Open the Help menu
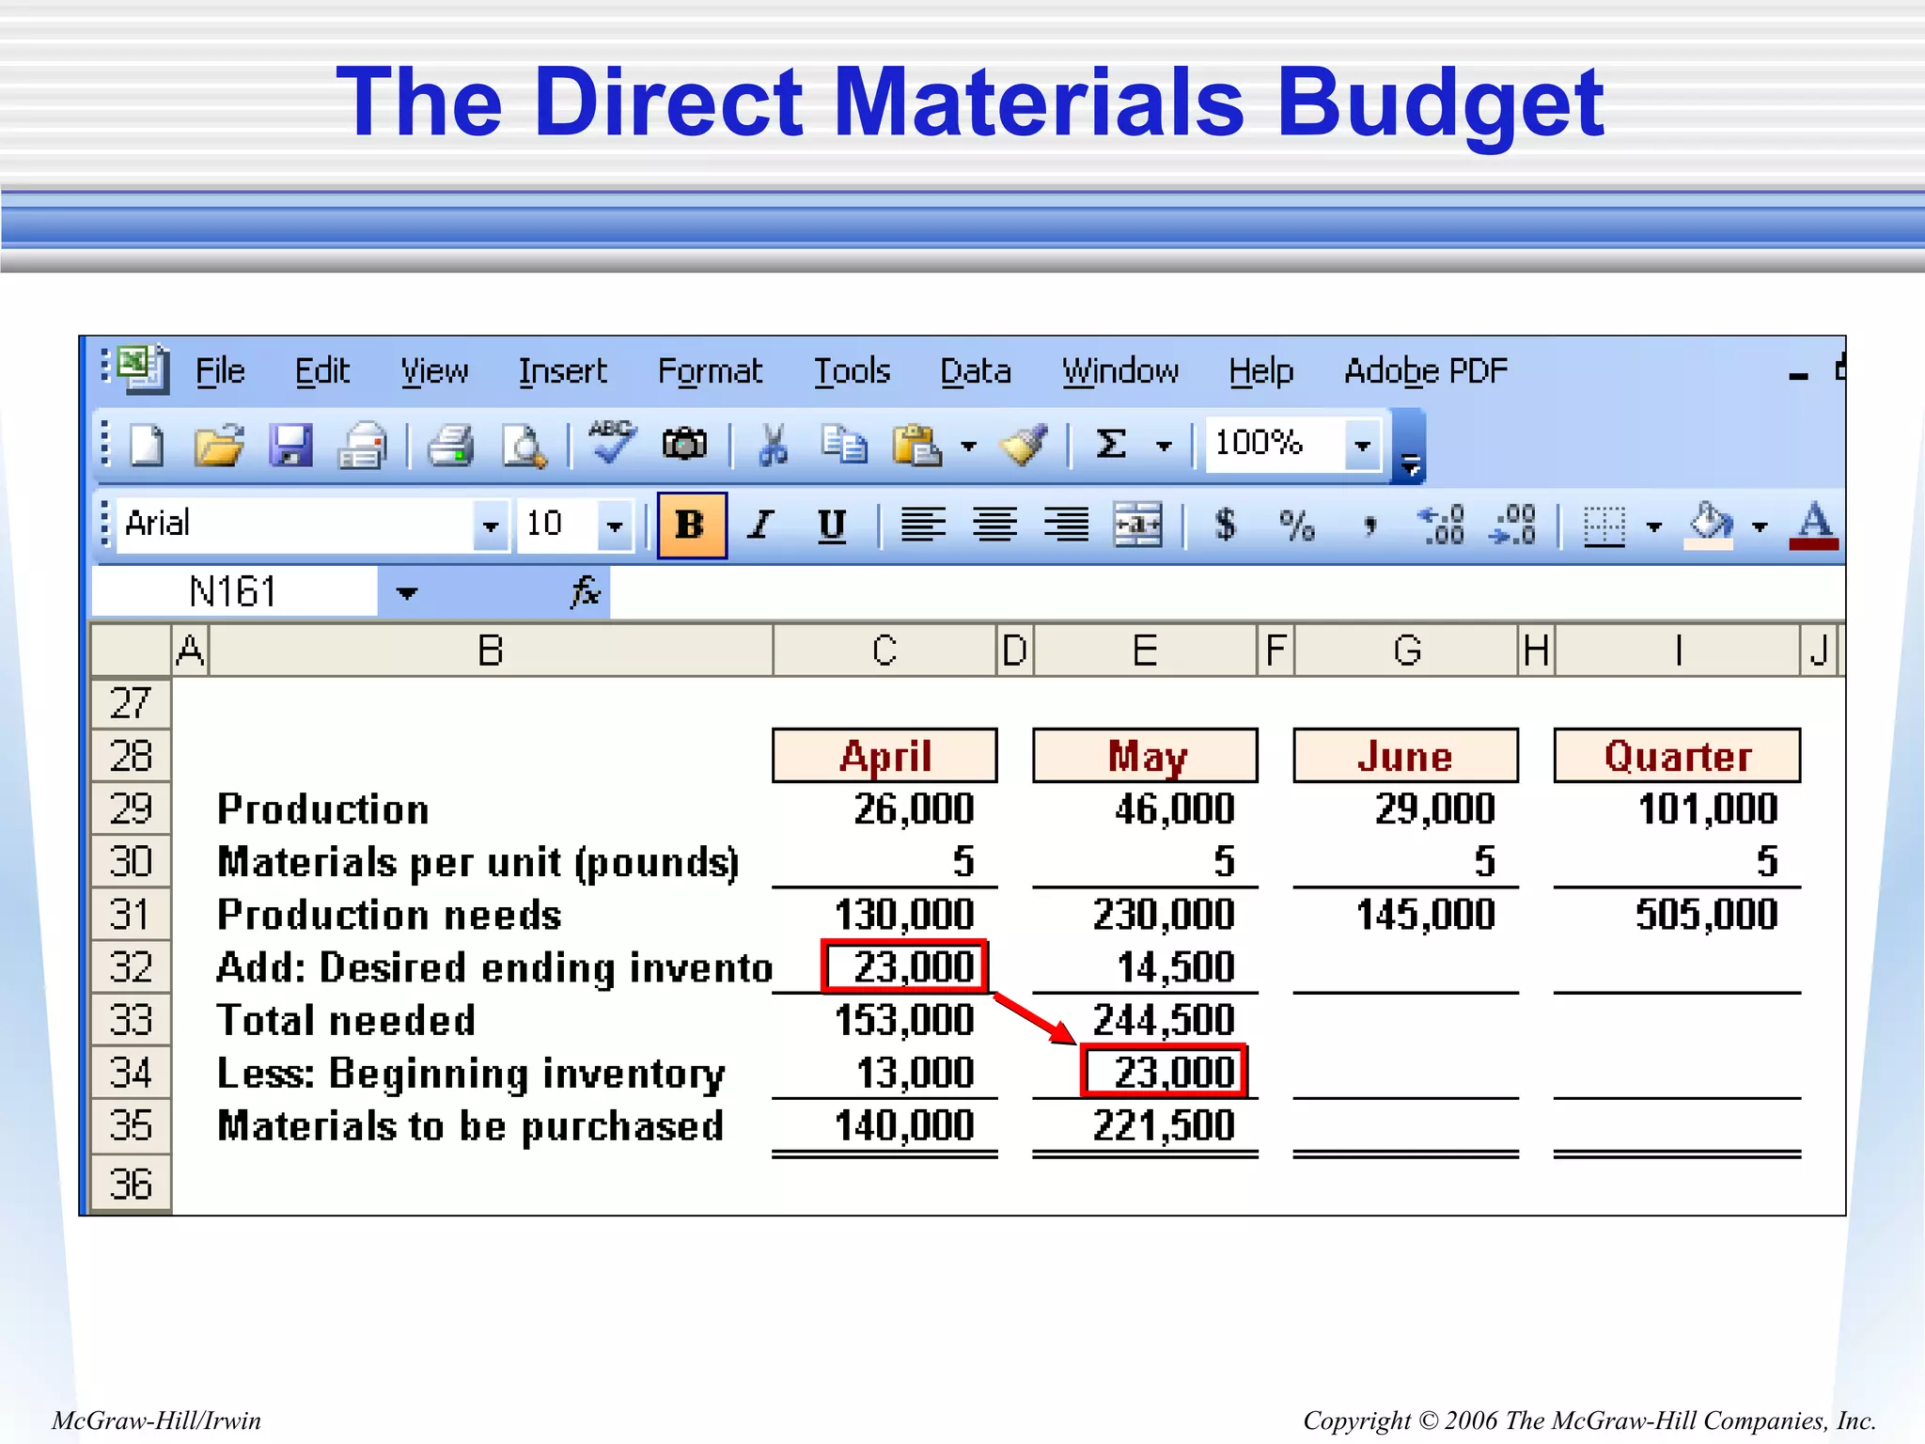The image size is (1925, 1444). (1261, 371)
